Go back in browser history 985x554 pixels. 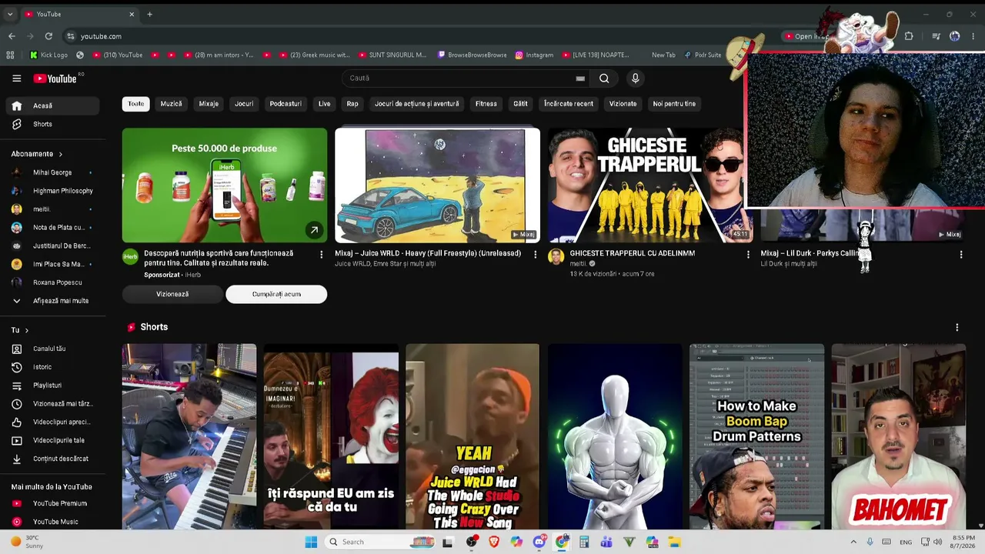[x=12, y=36]
